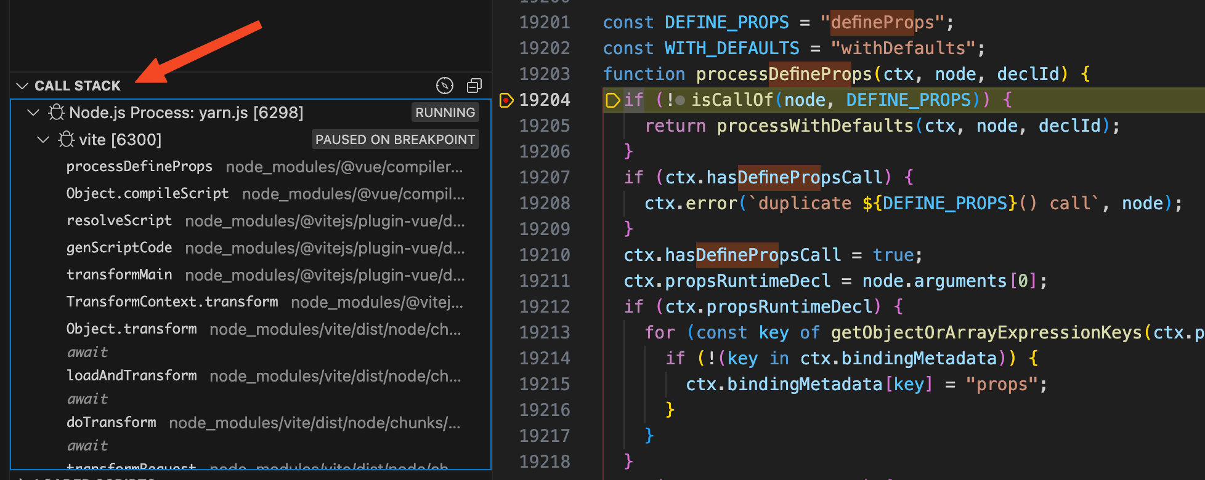Click the yellow execution pointer before 'if' on line 19204
The image size is (1205, 480).
pos(613,100)
